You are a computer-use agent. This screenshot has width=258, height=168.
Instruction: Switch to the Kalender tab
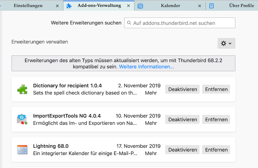pyautogui.click(x=170, y=5)
